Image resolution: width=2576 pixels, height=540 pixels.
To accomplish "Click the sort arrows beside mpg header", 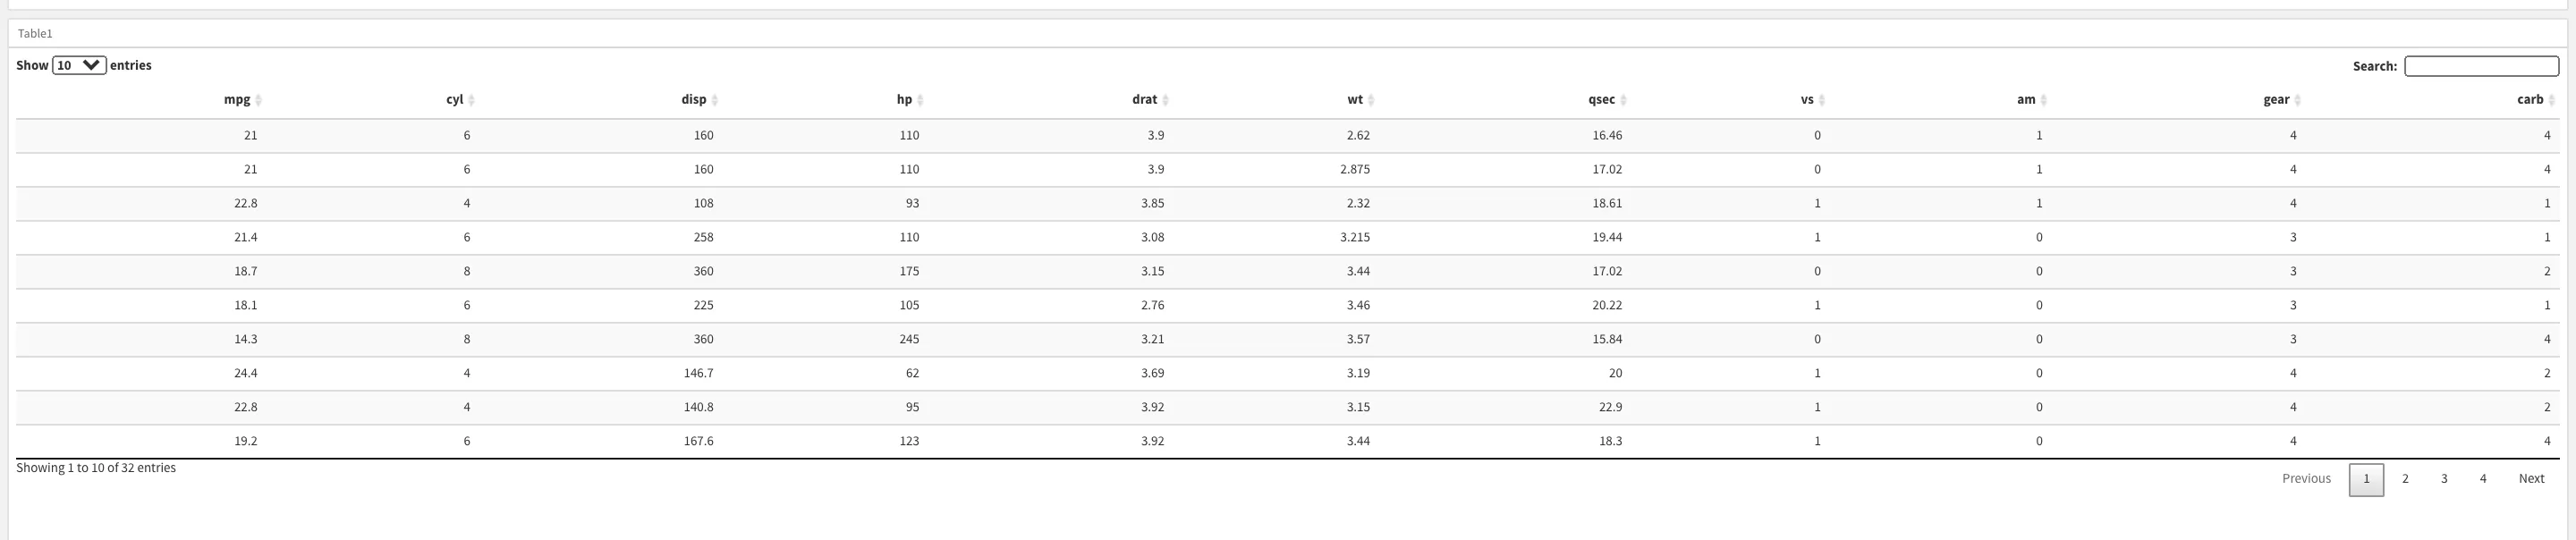I will tap(259, 100).
